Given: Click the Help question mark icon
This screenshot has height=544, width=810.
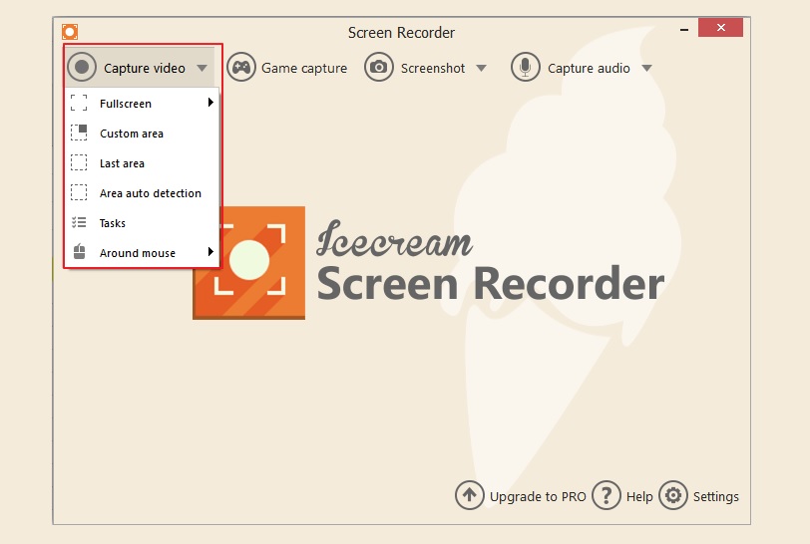Looking at the screenshot, I should (x=607, y=495).
